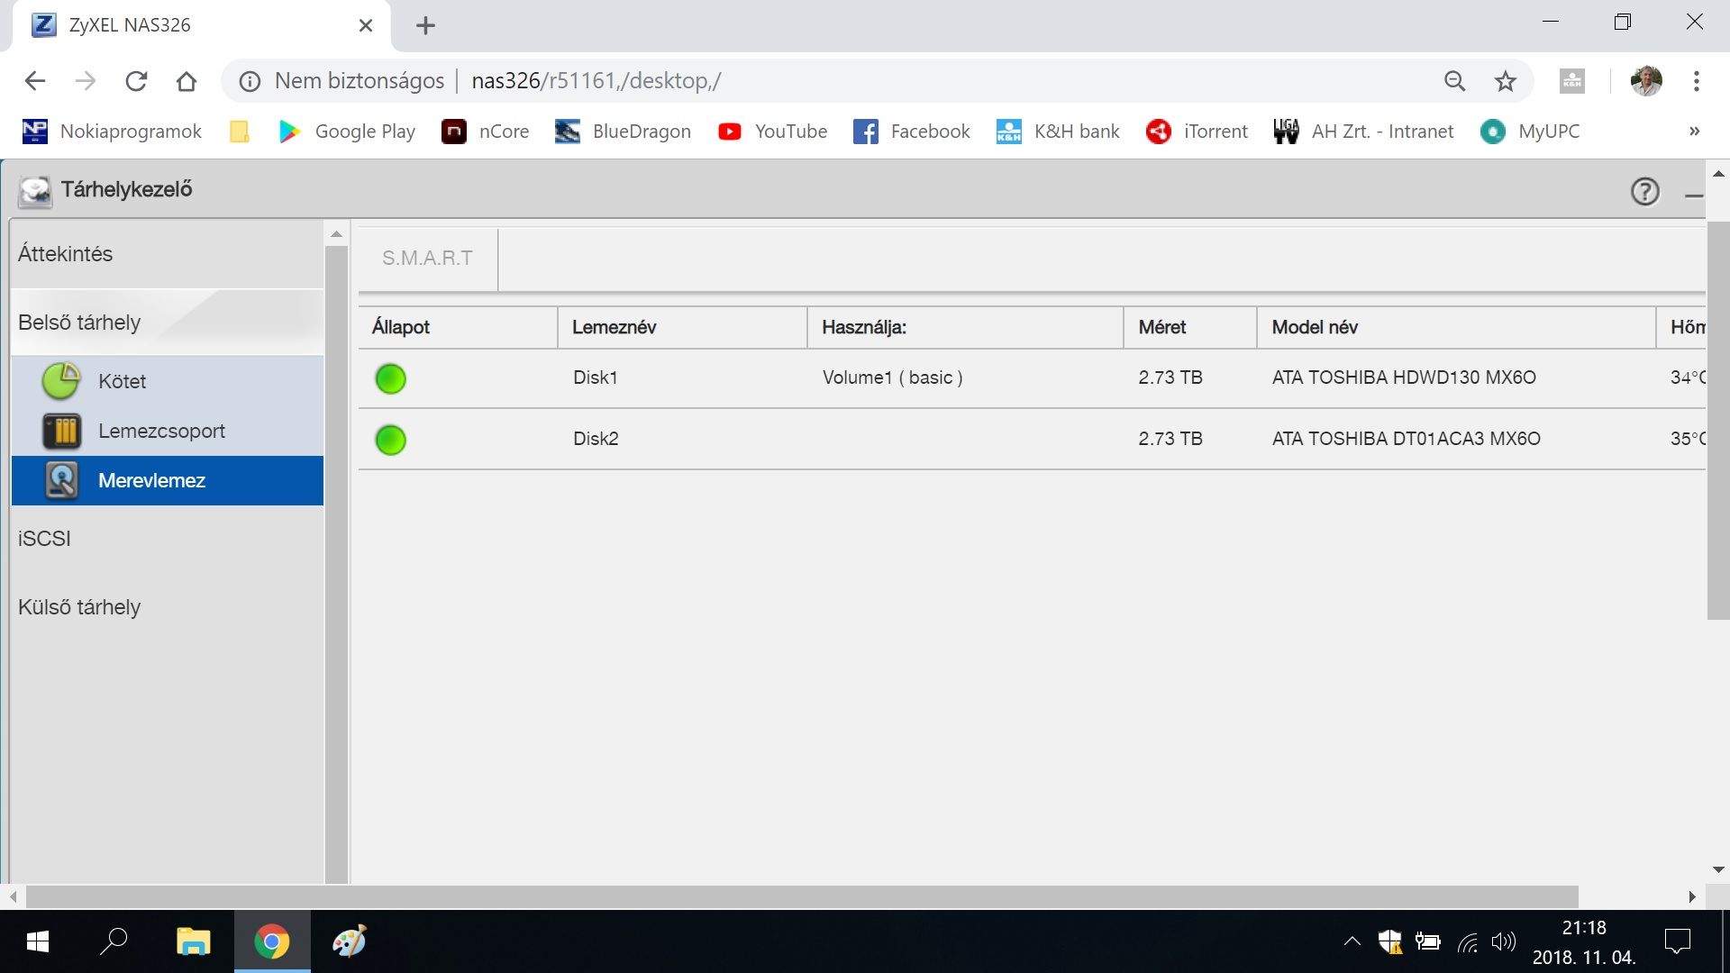This screenshot has height=973, width=1730.
Task: Open the Paint app from taskbar
Action: click(x=350, y=941)
